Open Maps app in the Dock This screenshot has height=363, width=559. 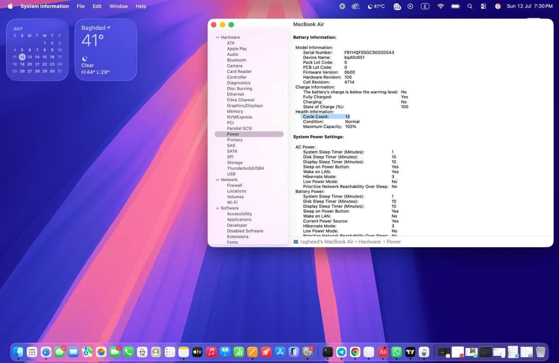[87, 352]
